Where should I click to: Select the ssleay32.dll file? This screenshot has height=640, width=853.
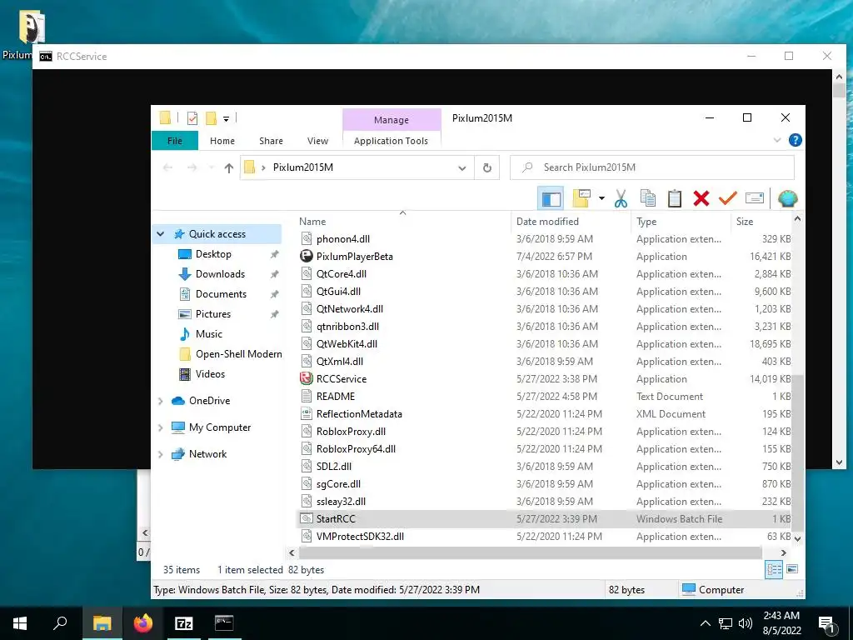pyautogui.click(x=341, y=501)
